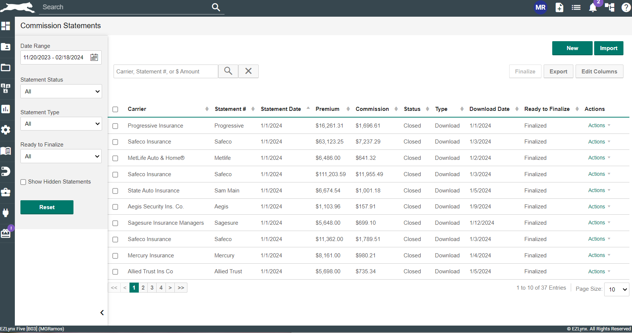Open the bar chart reports sidebar icon
Viewport: 632px width, 333px height.
point(6,109)
